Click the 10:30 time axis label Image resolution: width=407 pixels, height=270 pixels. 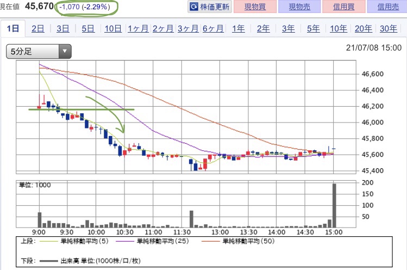124,232
